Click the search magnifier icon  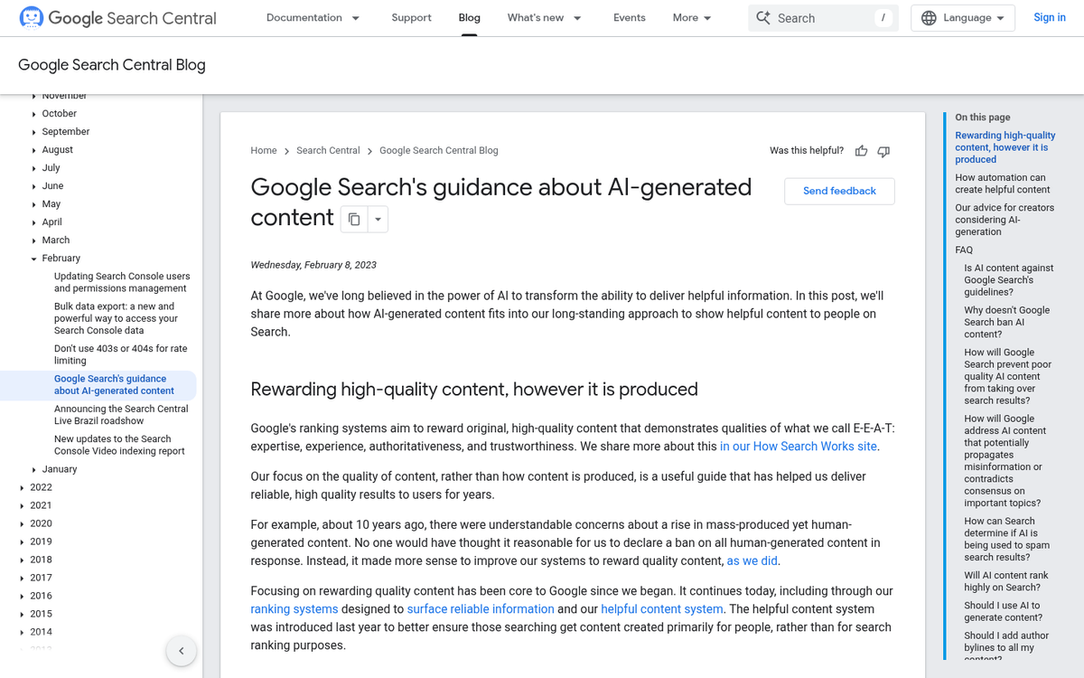[763, 18]
